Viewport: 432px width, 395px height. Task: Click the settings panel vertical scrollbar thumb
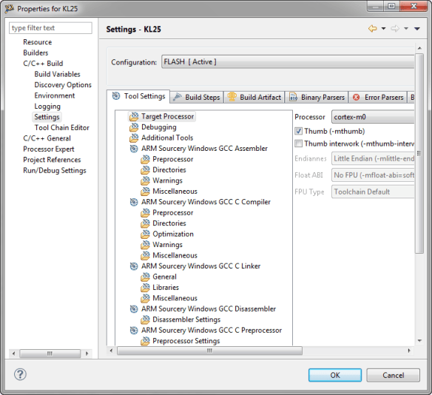tap(419, 153)
